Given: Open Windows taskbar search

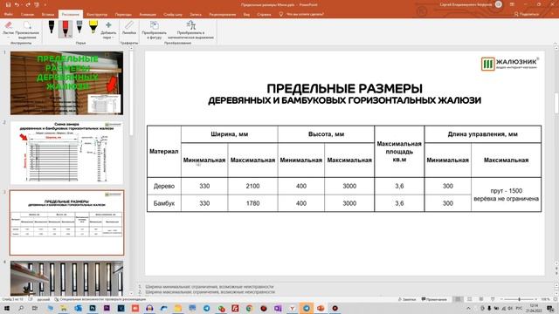Looking at the screenshot, I should (x=21, y=308).
